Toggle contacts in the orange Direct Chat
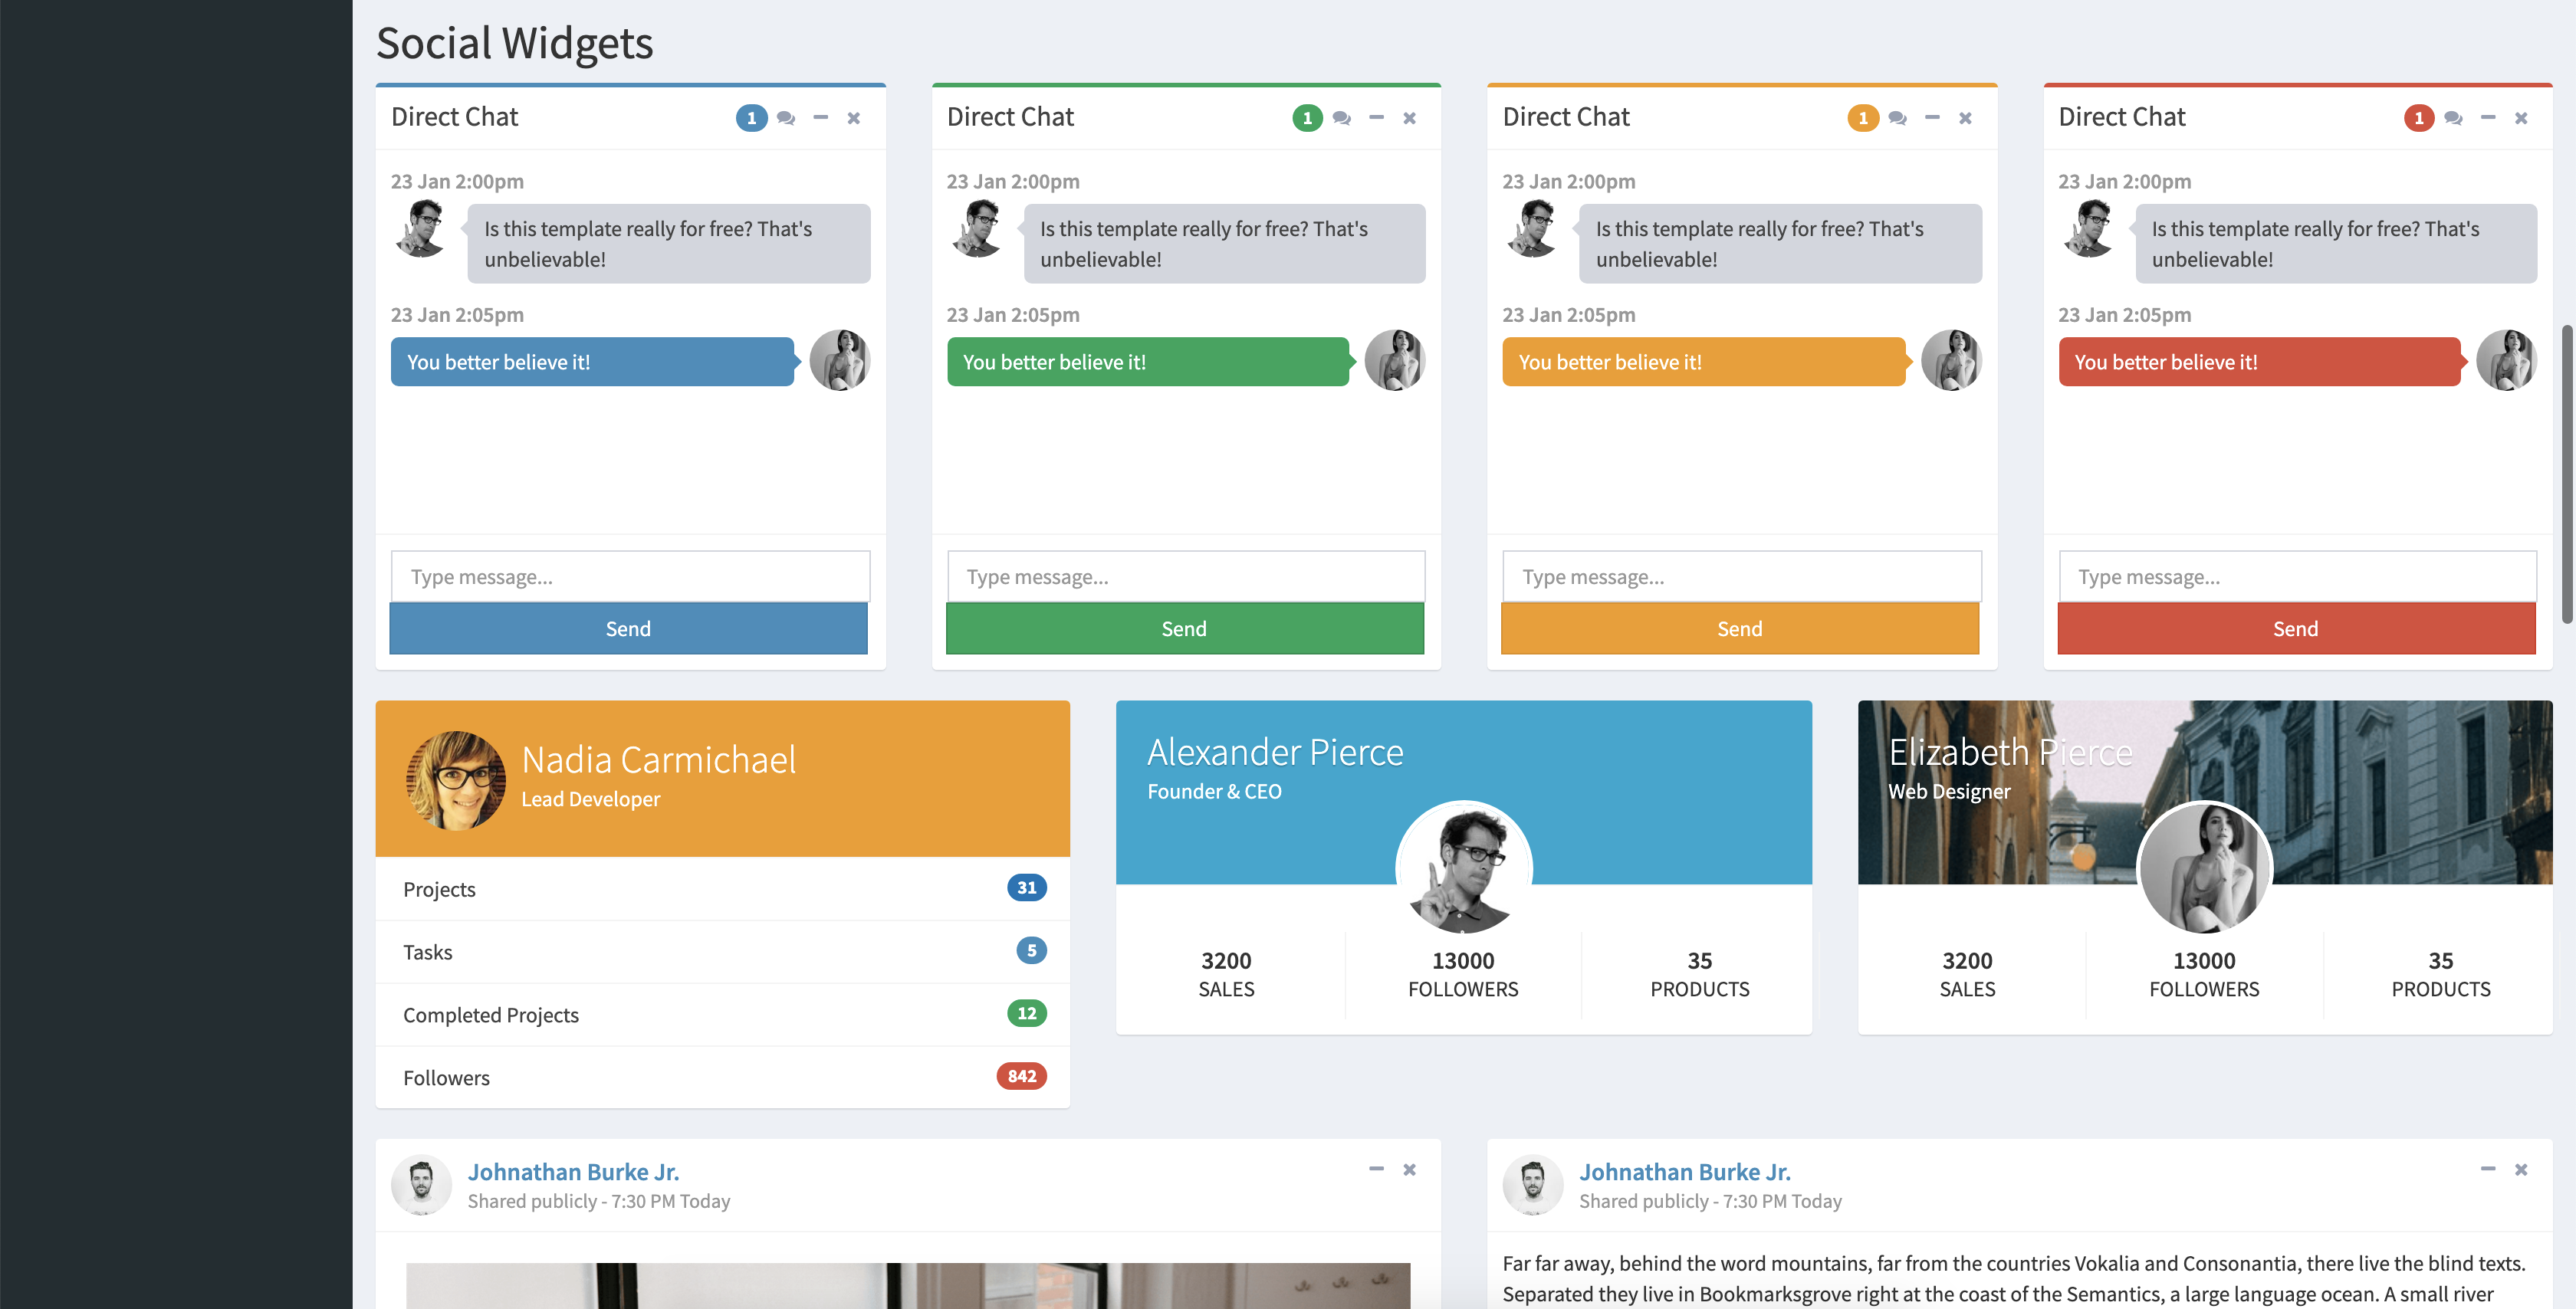Viewport: 2576px width, 1309px height. [x=1898, y=118]
